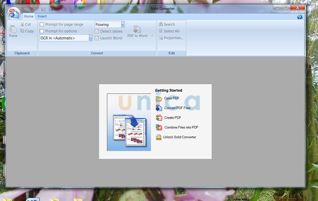Toggle the Detect tables checkbox
Screen dimensions: 318x201
[97, 31]
